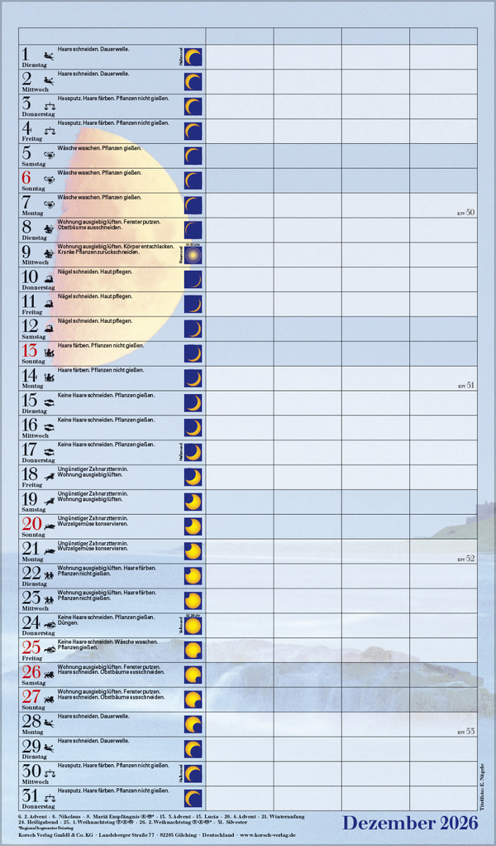The height and width of the screenshot is (846, 496).
Task: Select the Scorpio icon on Samstag 5
Action: (50, 156)
